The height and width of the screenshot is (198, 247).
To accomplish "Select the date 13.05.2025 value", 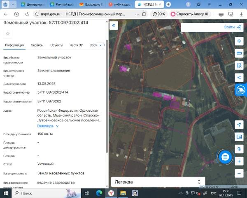I will [46, 84].
